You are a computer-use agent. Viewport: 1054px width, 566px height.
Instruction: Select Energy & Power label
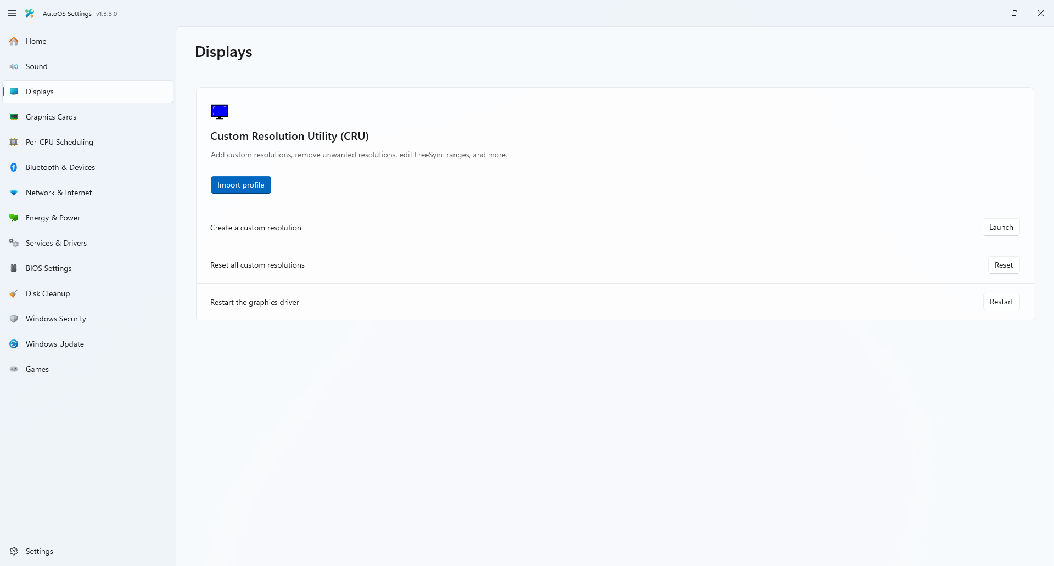tap(53, 218)
